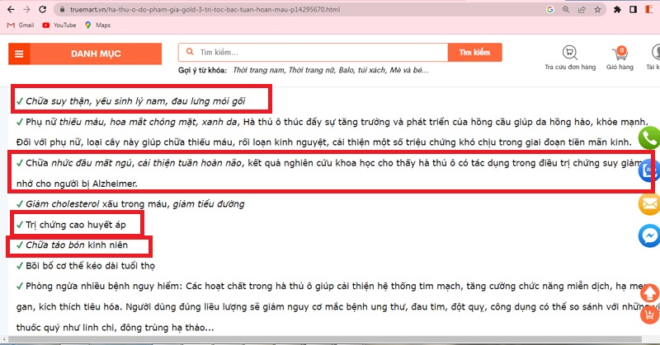This screenshot has height=345, width=660.
Task: Click the scroll-to-top arrow icon
Action: click(649, 291)
